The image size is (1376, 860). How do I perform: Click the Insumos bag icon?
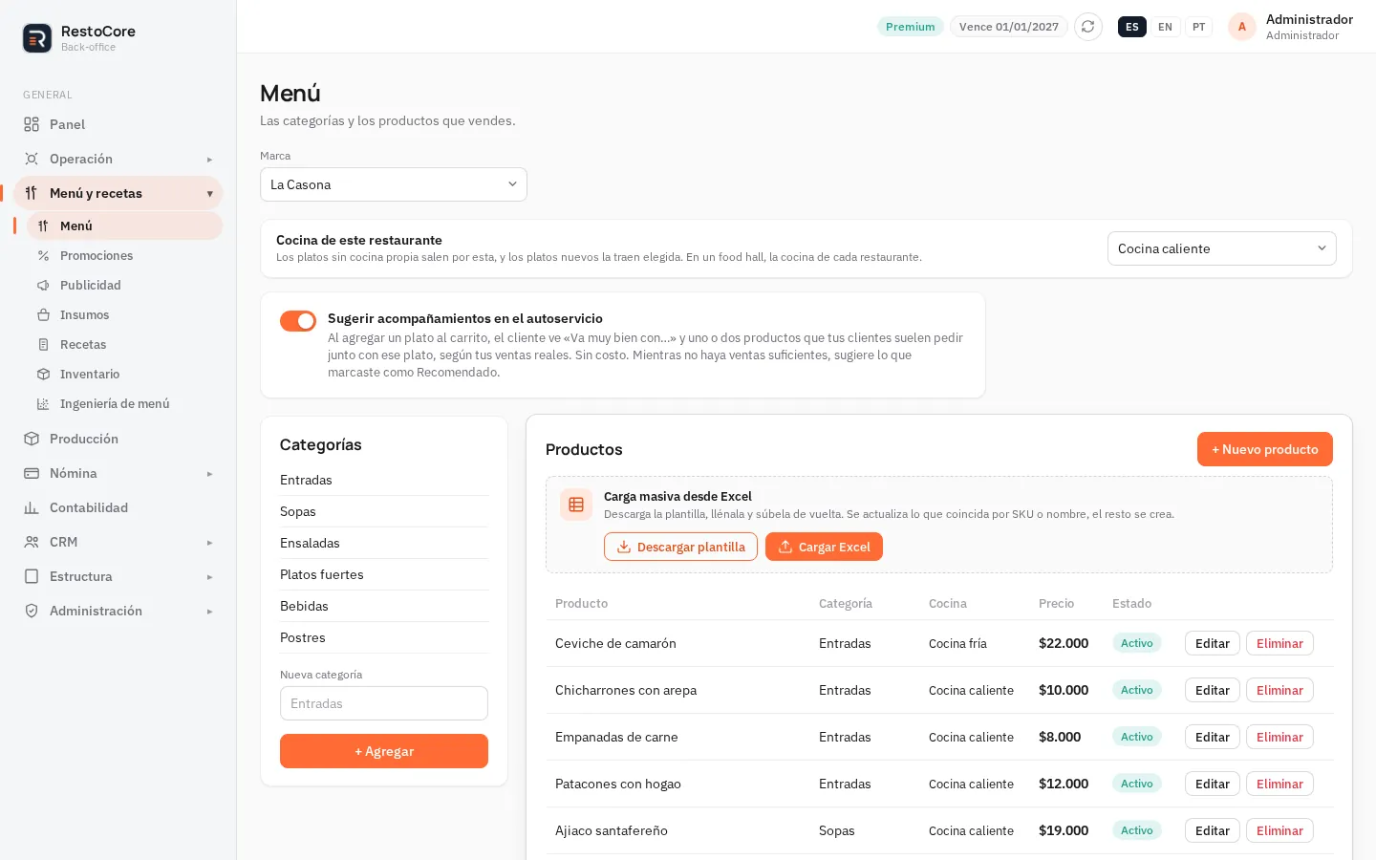click(43, 314)
